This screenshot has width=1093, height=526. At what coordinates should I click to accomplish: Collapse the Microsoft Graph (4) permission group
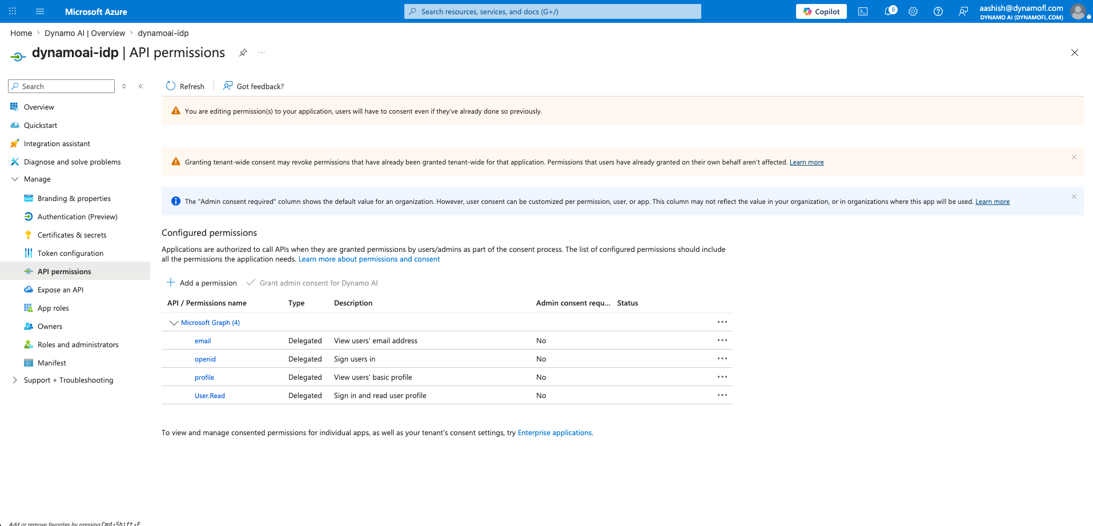tap(174, 323)
